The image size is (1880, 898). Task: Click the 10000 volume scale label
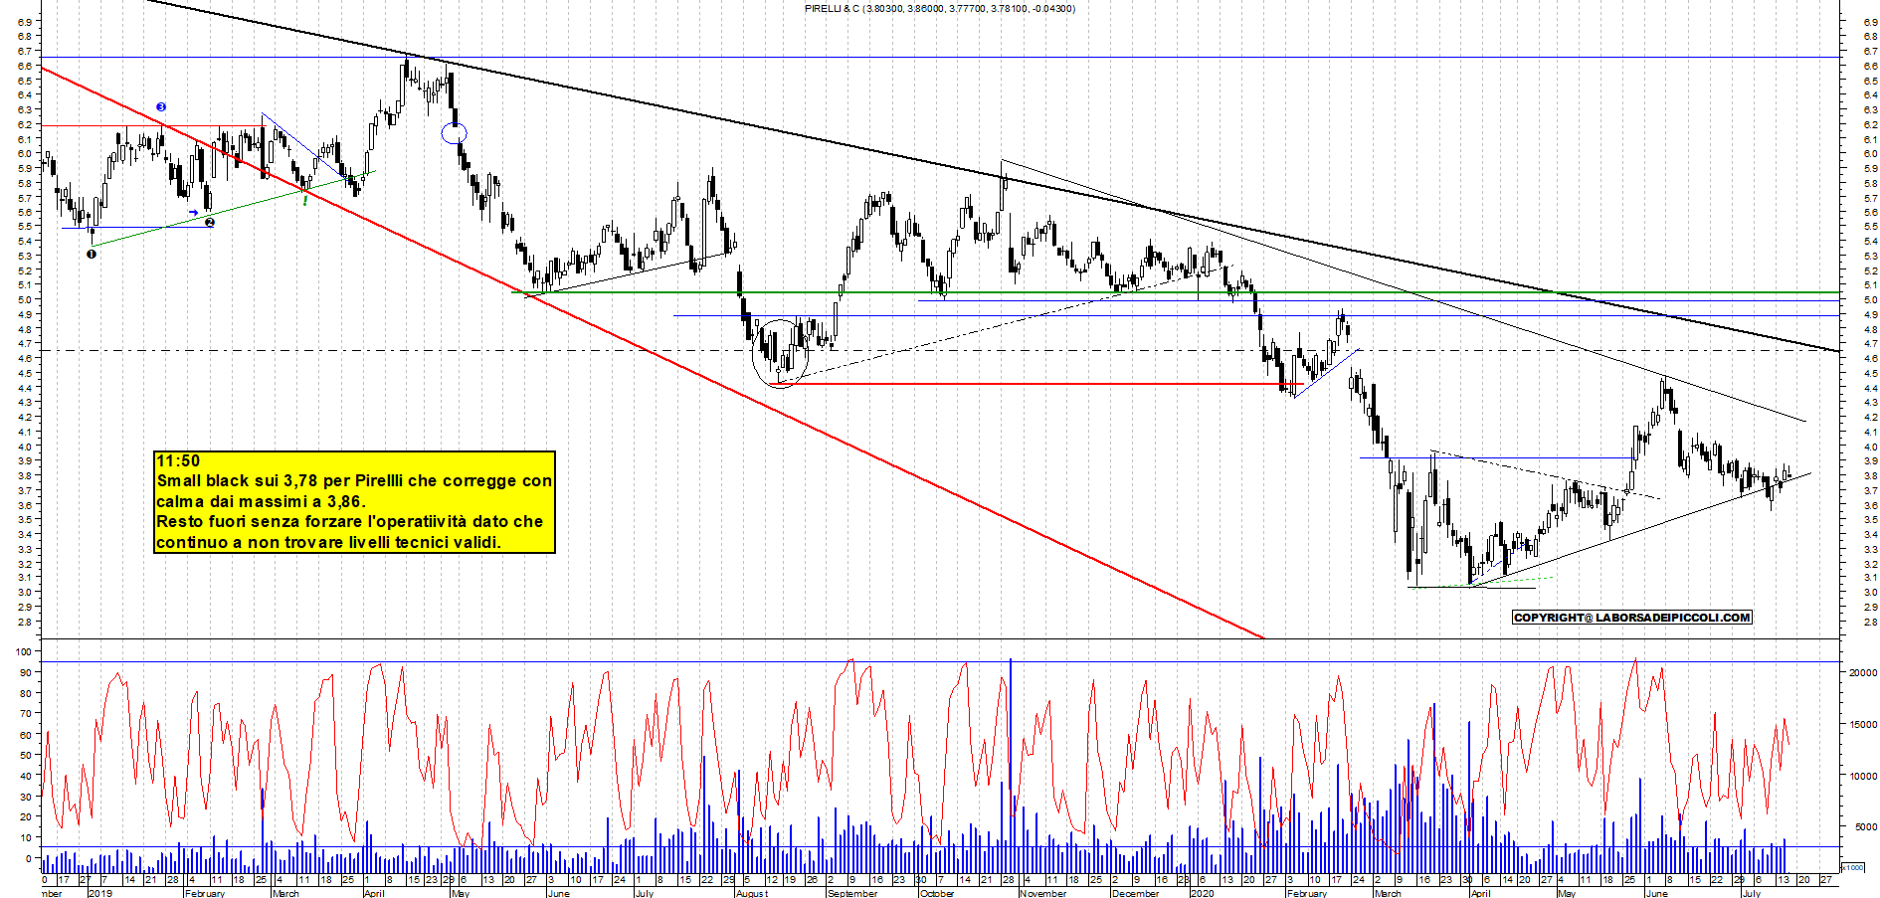1862,777
